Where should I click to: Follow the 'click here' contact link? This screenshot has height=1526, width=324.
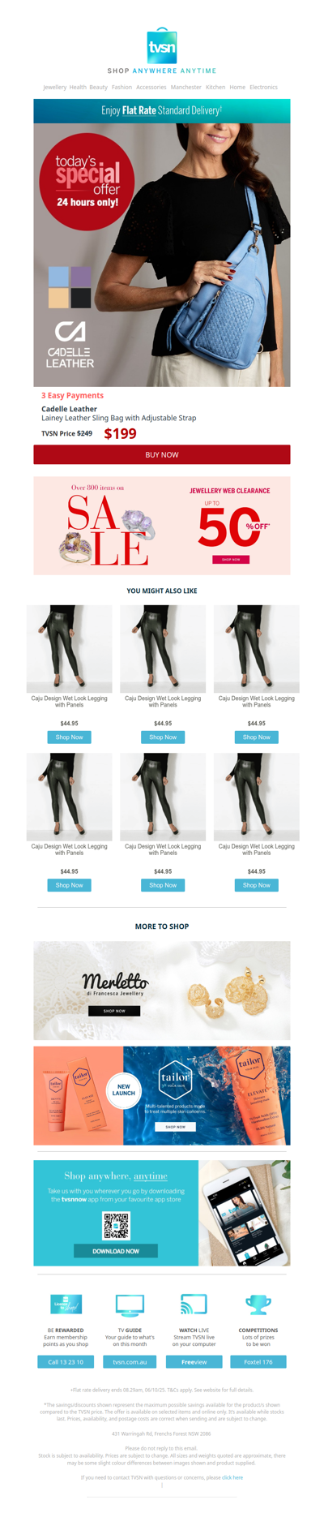[x=232, y=1477]
